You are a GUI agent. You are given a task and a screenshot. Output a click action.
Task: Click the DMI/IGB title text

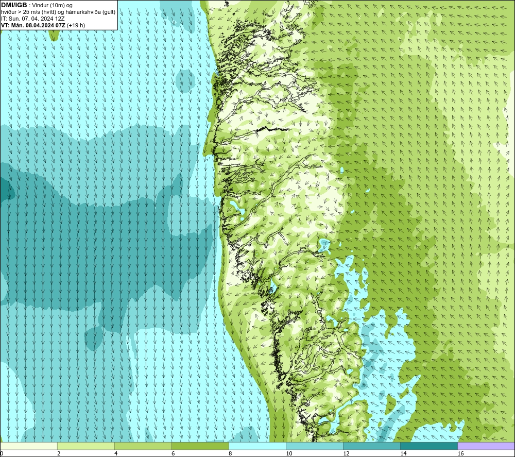click(x=14, y=5)
